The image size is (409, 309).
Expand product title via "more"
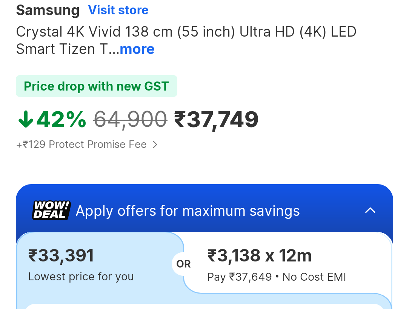[137, 49]
